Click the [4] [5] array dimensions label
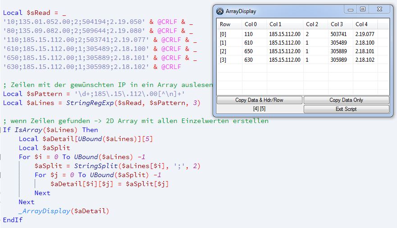397x228 pixels. (259, 109)
